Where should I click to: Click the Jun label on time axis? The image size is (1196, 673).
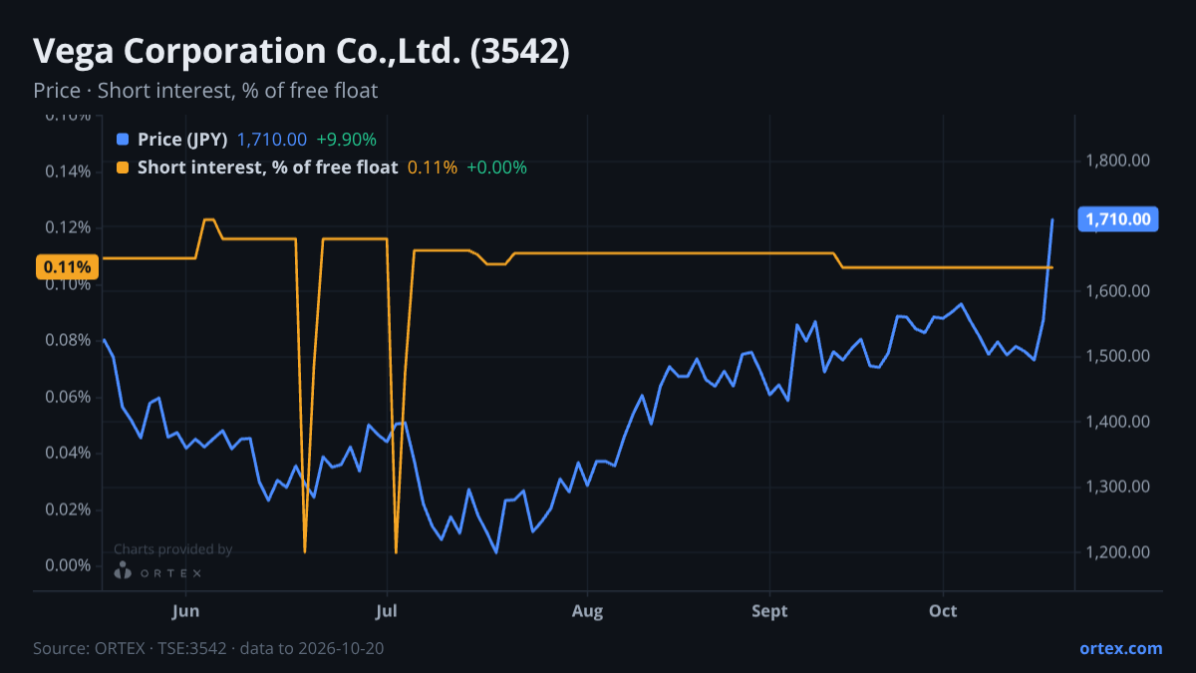[x=186, y=610]
